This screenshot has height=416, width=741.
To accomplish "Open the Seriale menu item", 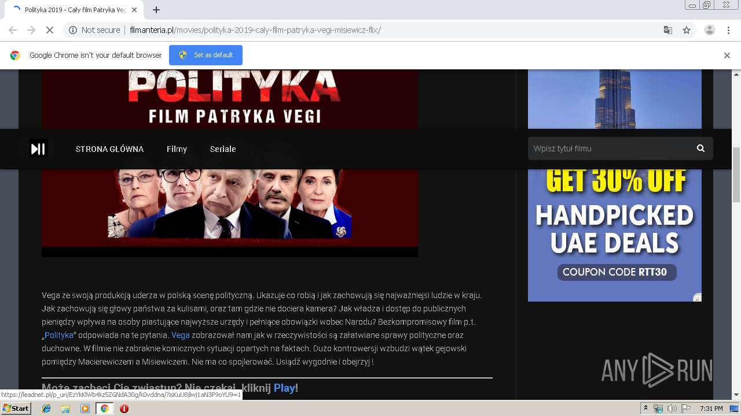I will (223, 149).
